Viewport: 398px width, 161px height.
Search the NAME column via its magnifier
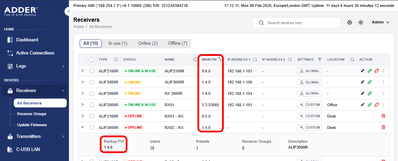(x=195, y=60)
